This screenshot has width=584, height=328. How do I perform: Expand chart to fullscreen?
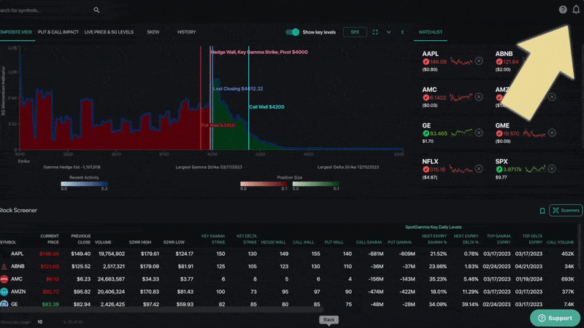[375, 32]
